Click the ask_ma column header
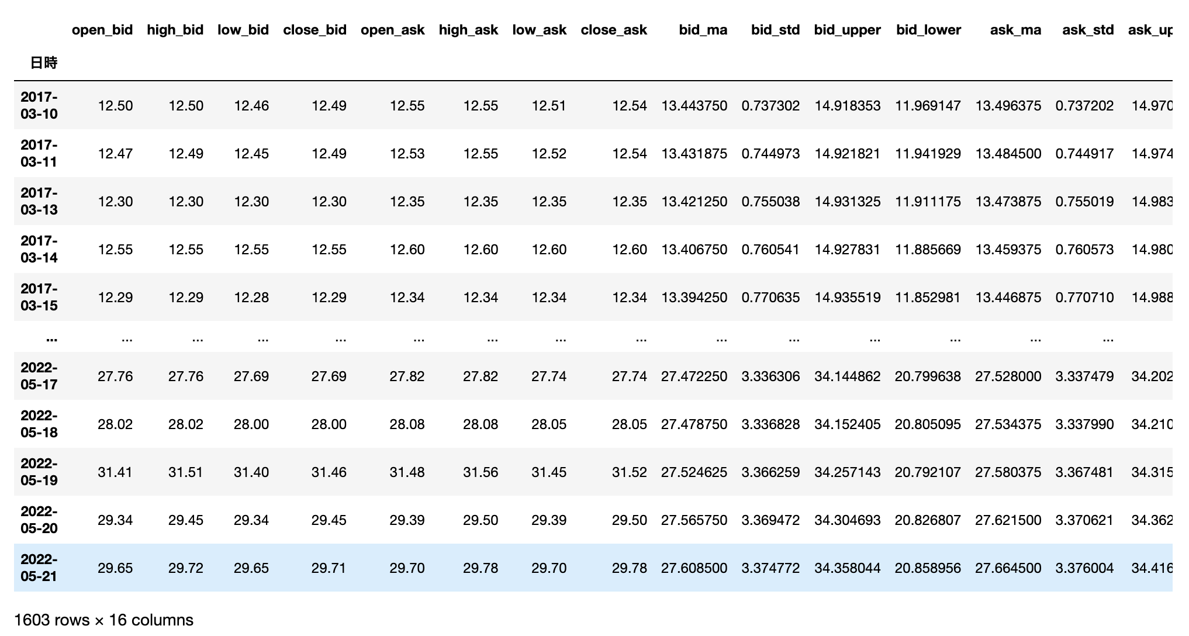Image resolution: width=1189 pixels, height=636 pixels. tap(1015, 30)
